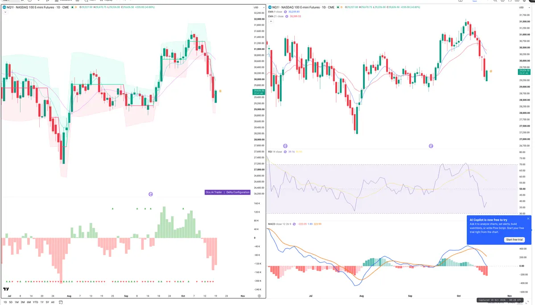The height and width of the screenshot is (305, 535).
Task: Select the 5D time range button
Action: pos(11,302)
